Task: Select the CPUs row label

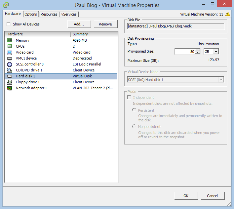Action: (20, 46)
